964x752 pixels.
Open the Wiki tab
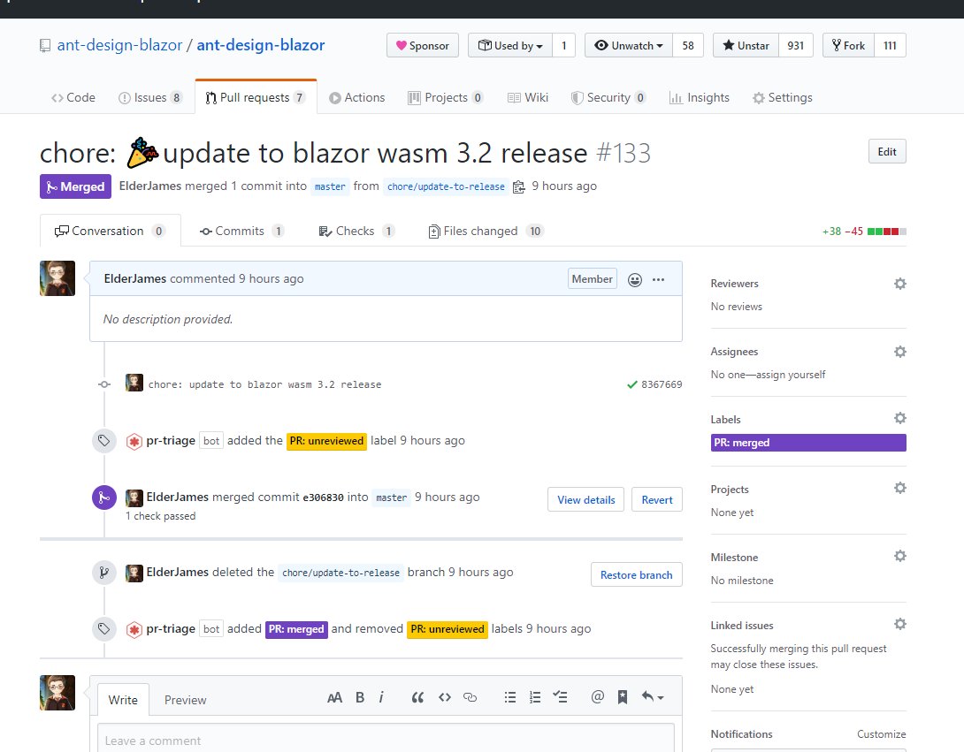(527, 98)
